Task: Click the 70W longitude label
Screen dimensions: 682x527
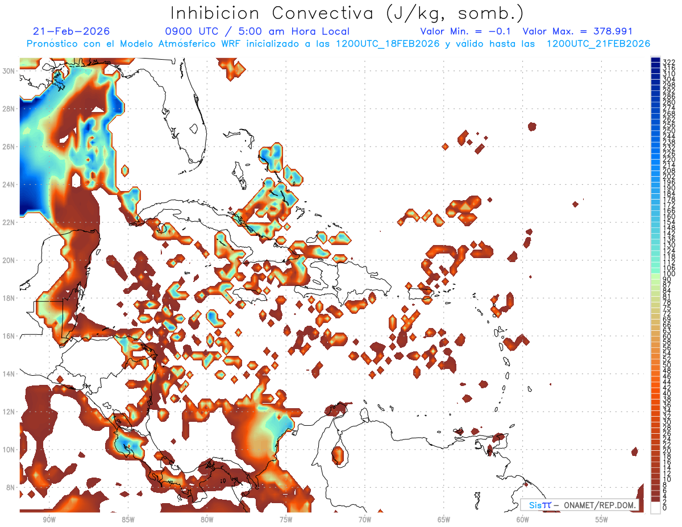Action: tap(365, 520)
